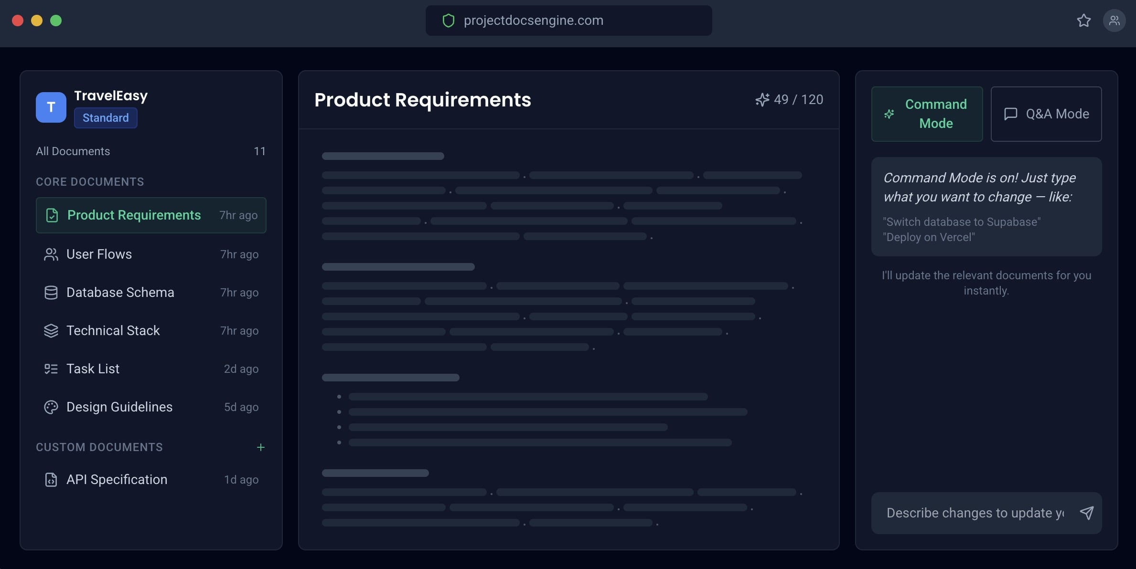Click the Standard plan badge

105,117
